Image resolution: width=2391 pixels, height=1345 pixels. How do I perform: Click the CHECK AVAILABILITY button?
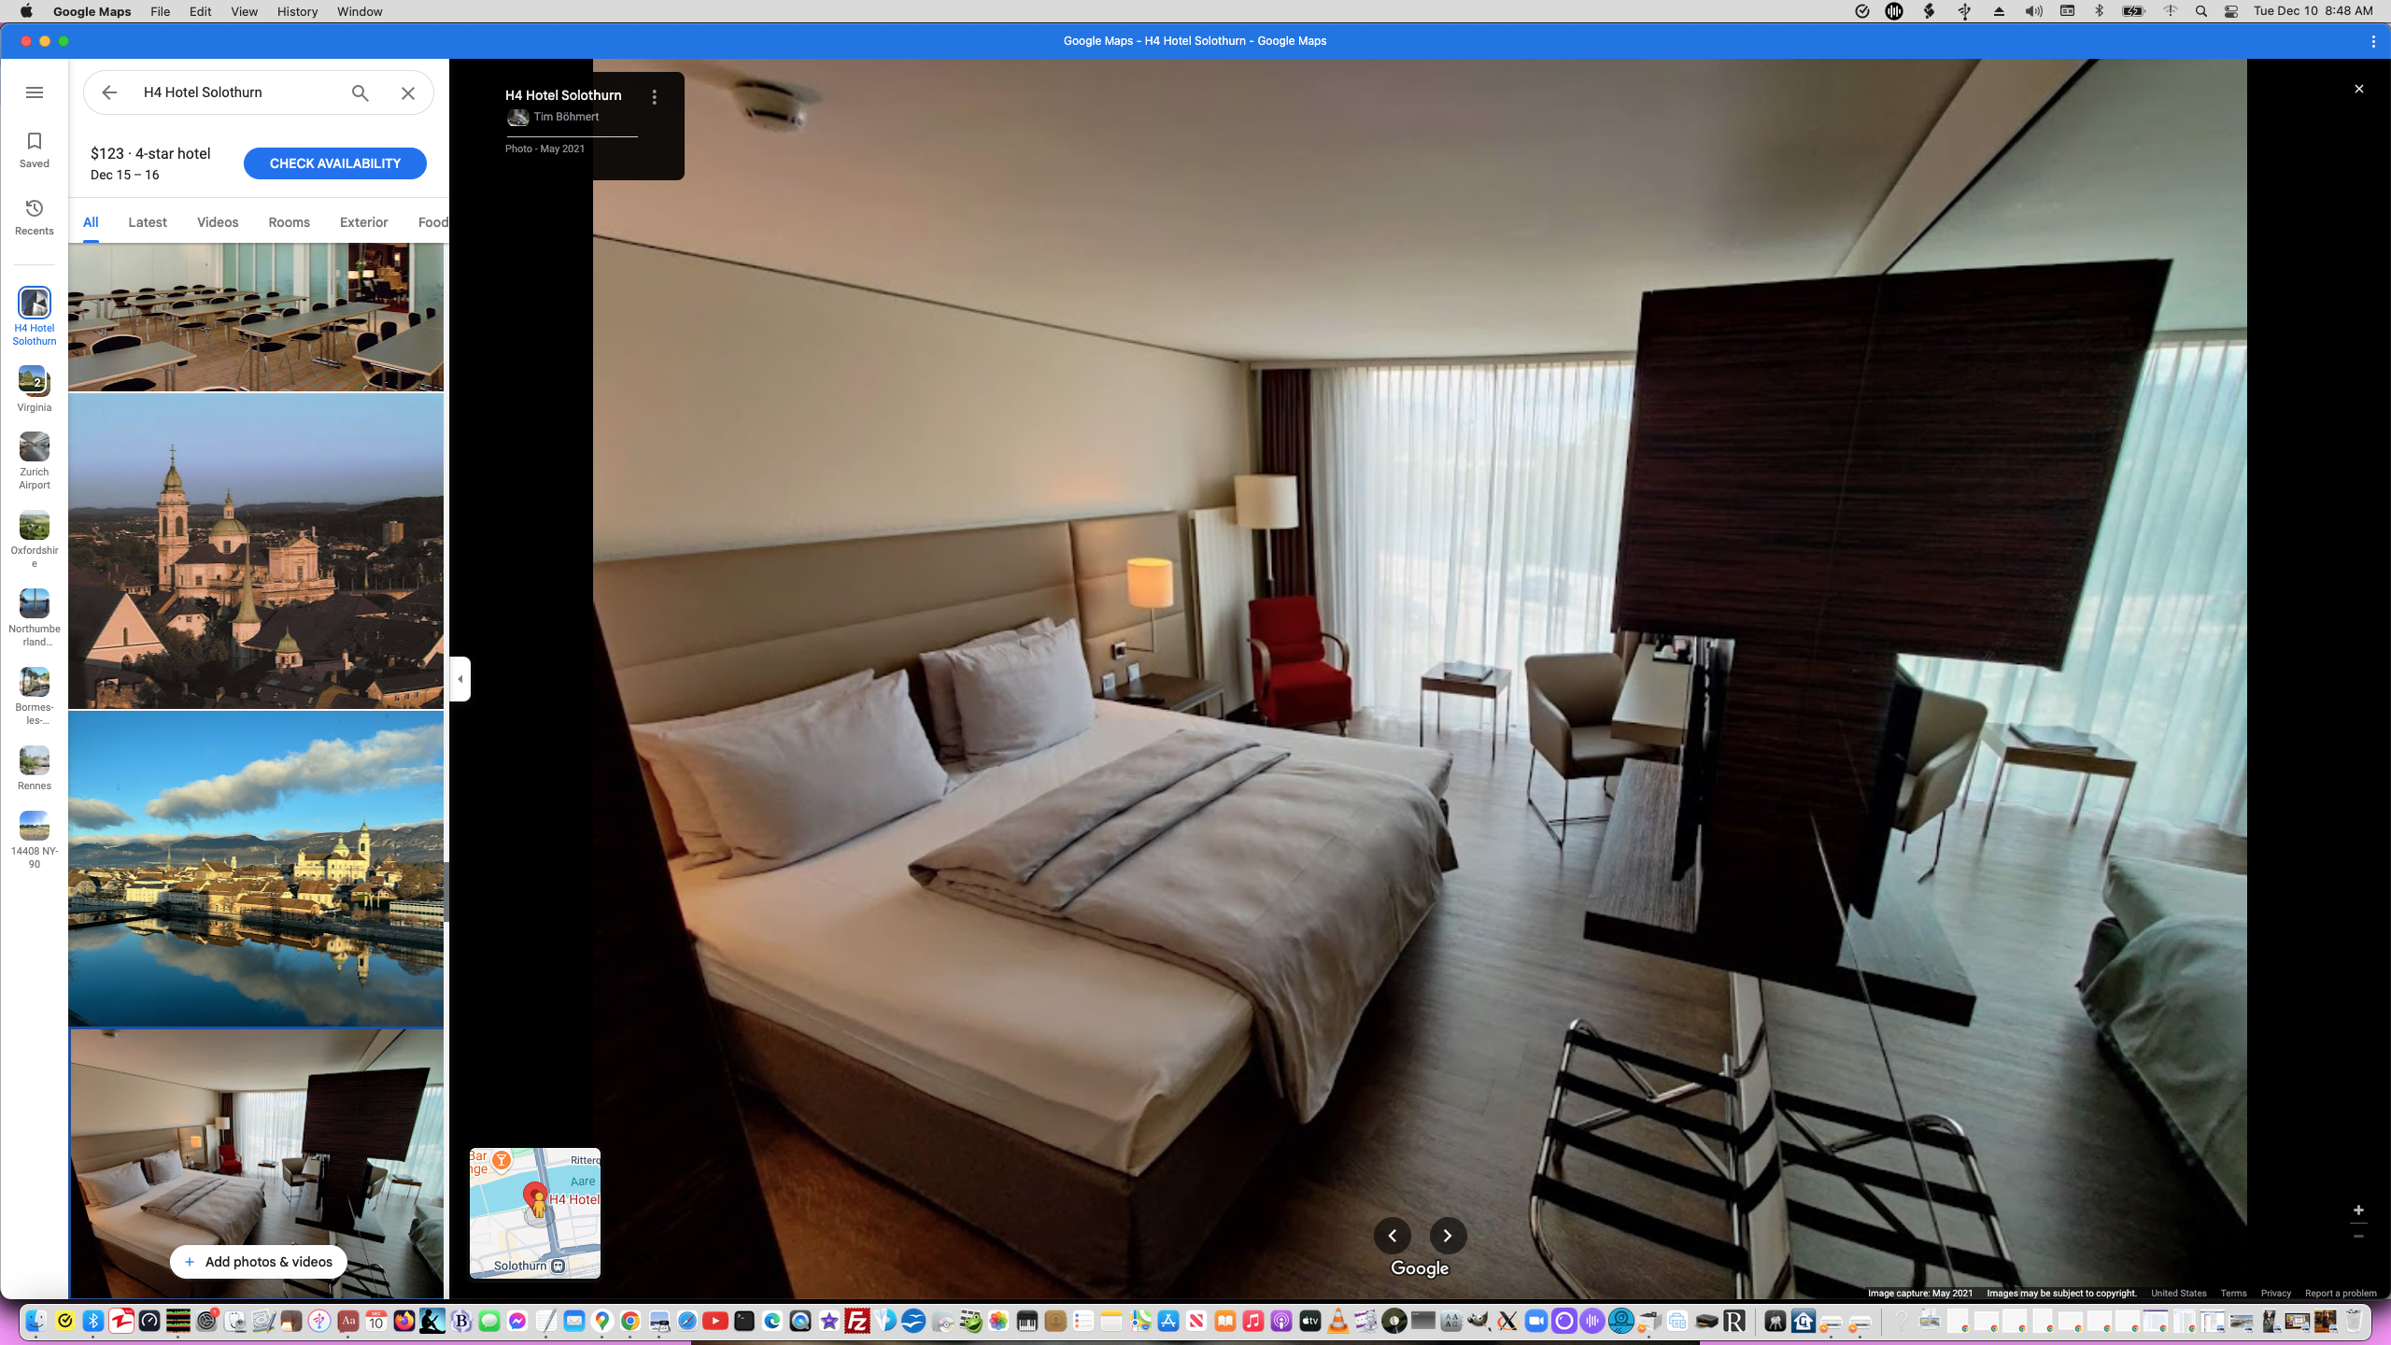click(x=334, y=163)
